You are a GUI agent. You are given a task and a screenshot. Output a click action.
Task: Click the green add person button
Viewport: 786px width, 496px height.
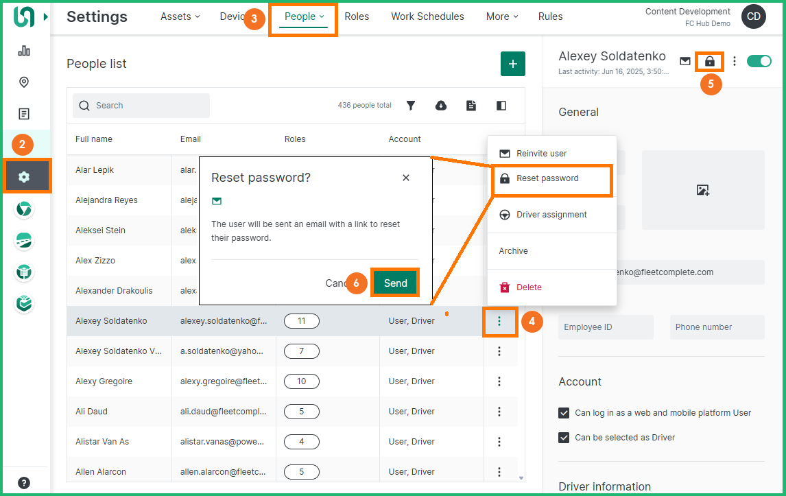[x=512, y=64]
